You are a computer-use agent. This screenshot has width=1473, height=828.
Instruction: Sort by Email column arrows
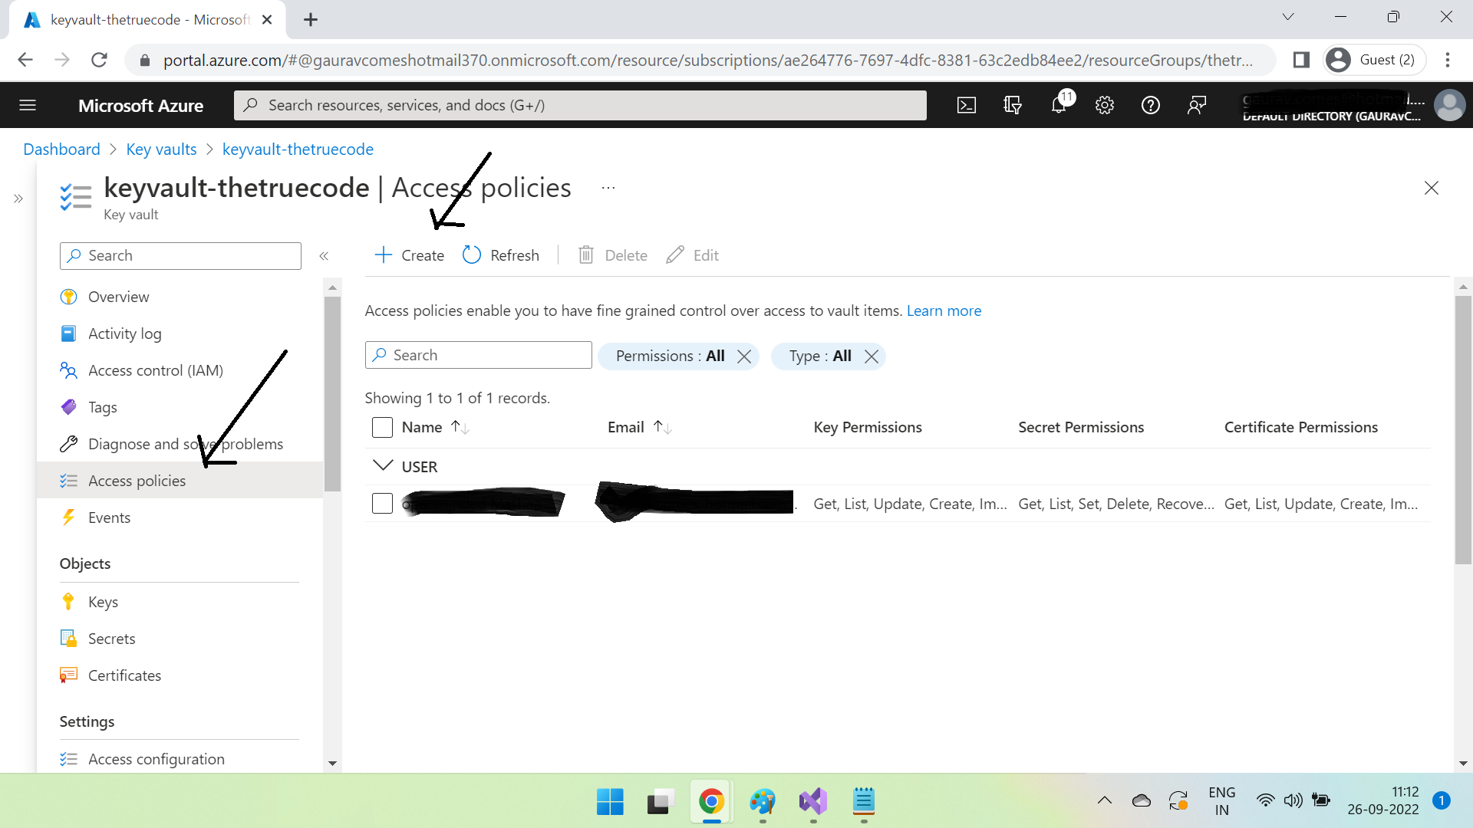coord(662,427)
